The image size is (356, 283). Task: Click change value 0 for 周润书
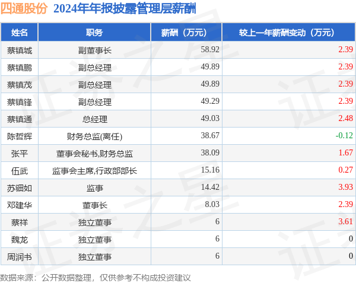pyautogui.click(x=351, y=256)
